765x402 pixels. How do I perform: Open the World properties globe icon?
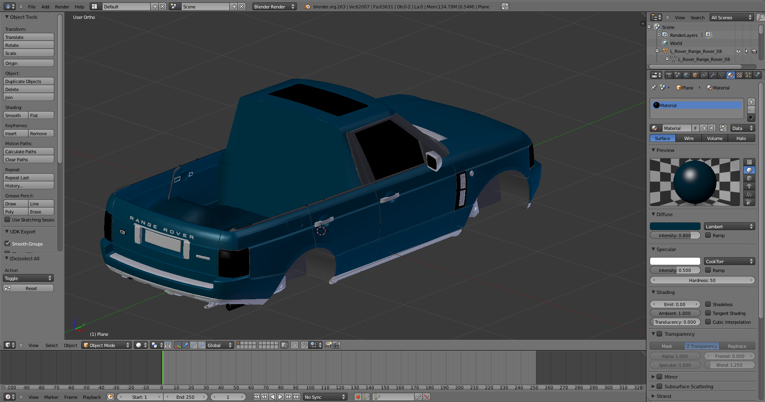686,75
